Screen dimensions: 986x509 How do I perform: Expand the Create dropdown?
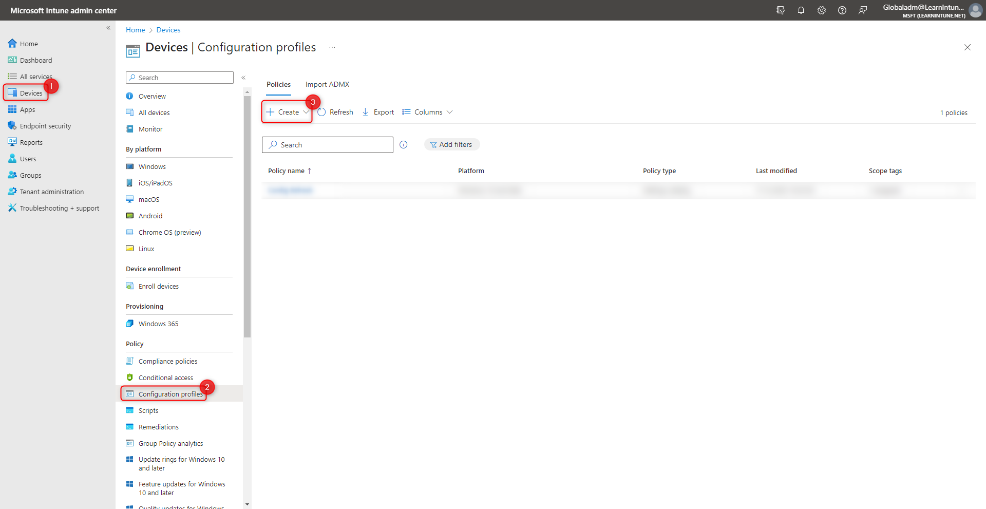pos(287,112)
